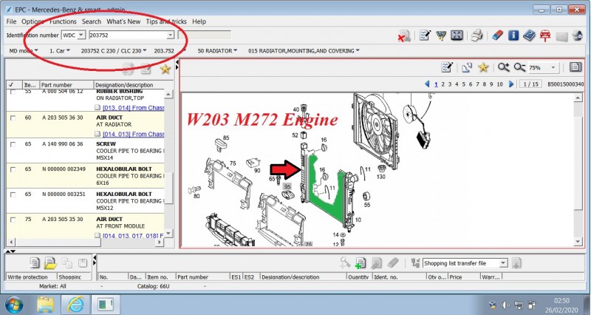Check the box for item 65 SCREW
This screenshot has height=315, width=591.
point(13,144)
